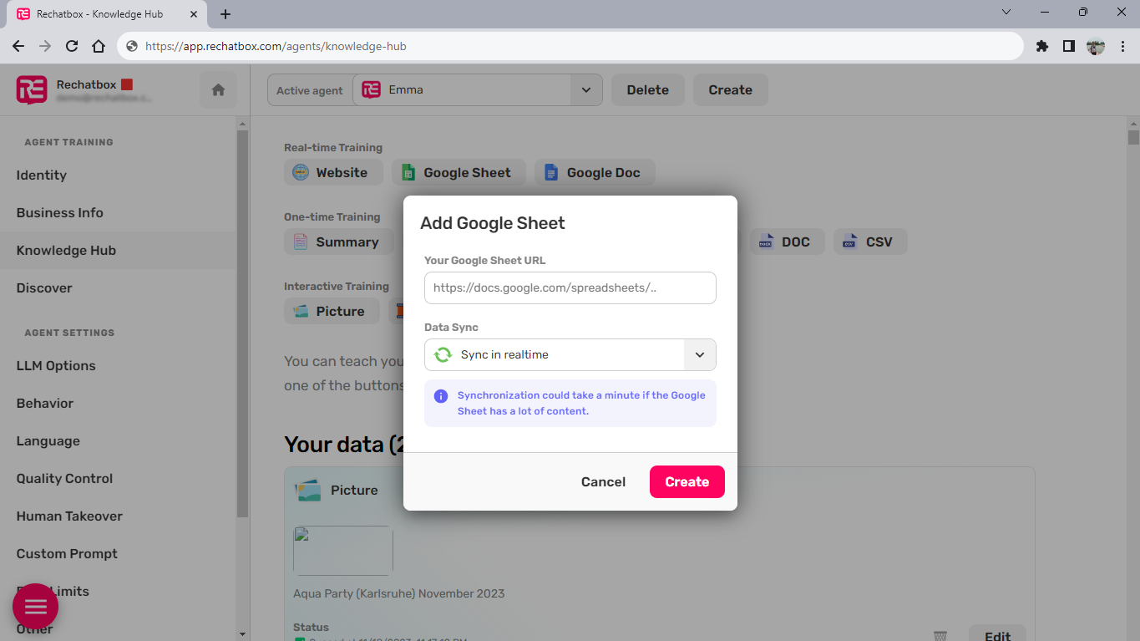Go back with the browser back arrow
Viewport: 1140px width, 641px height.
(18, 47)
